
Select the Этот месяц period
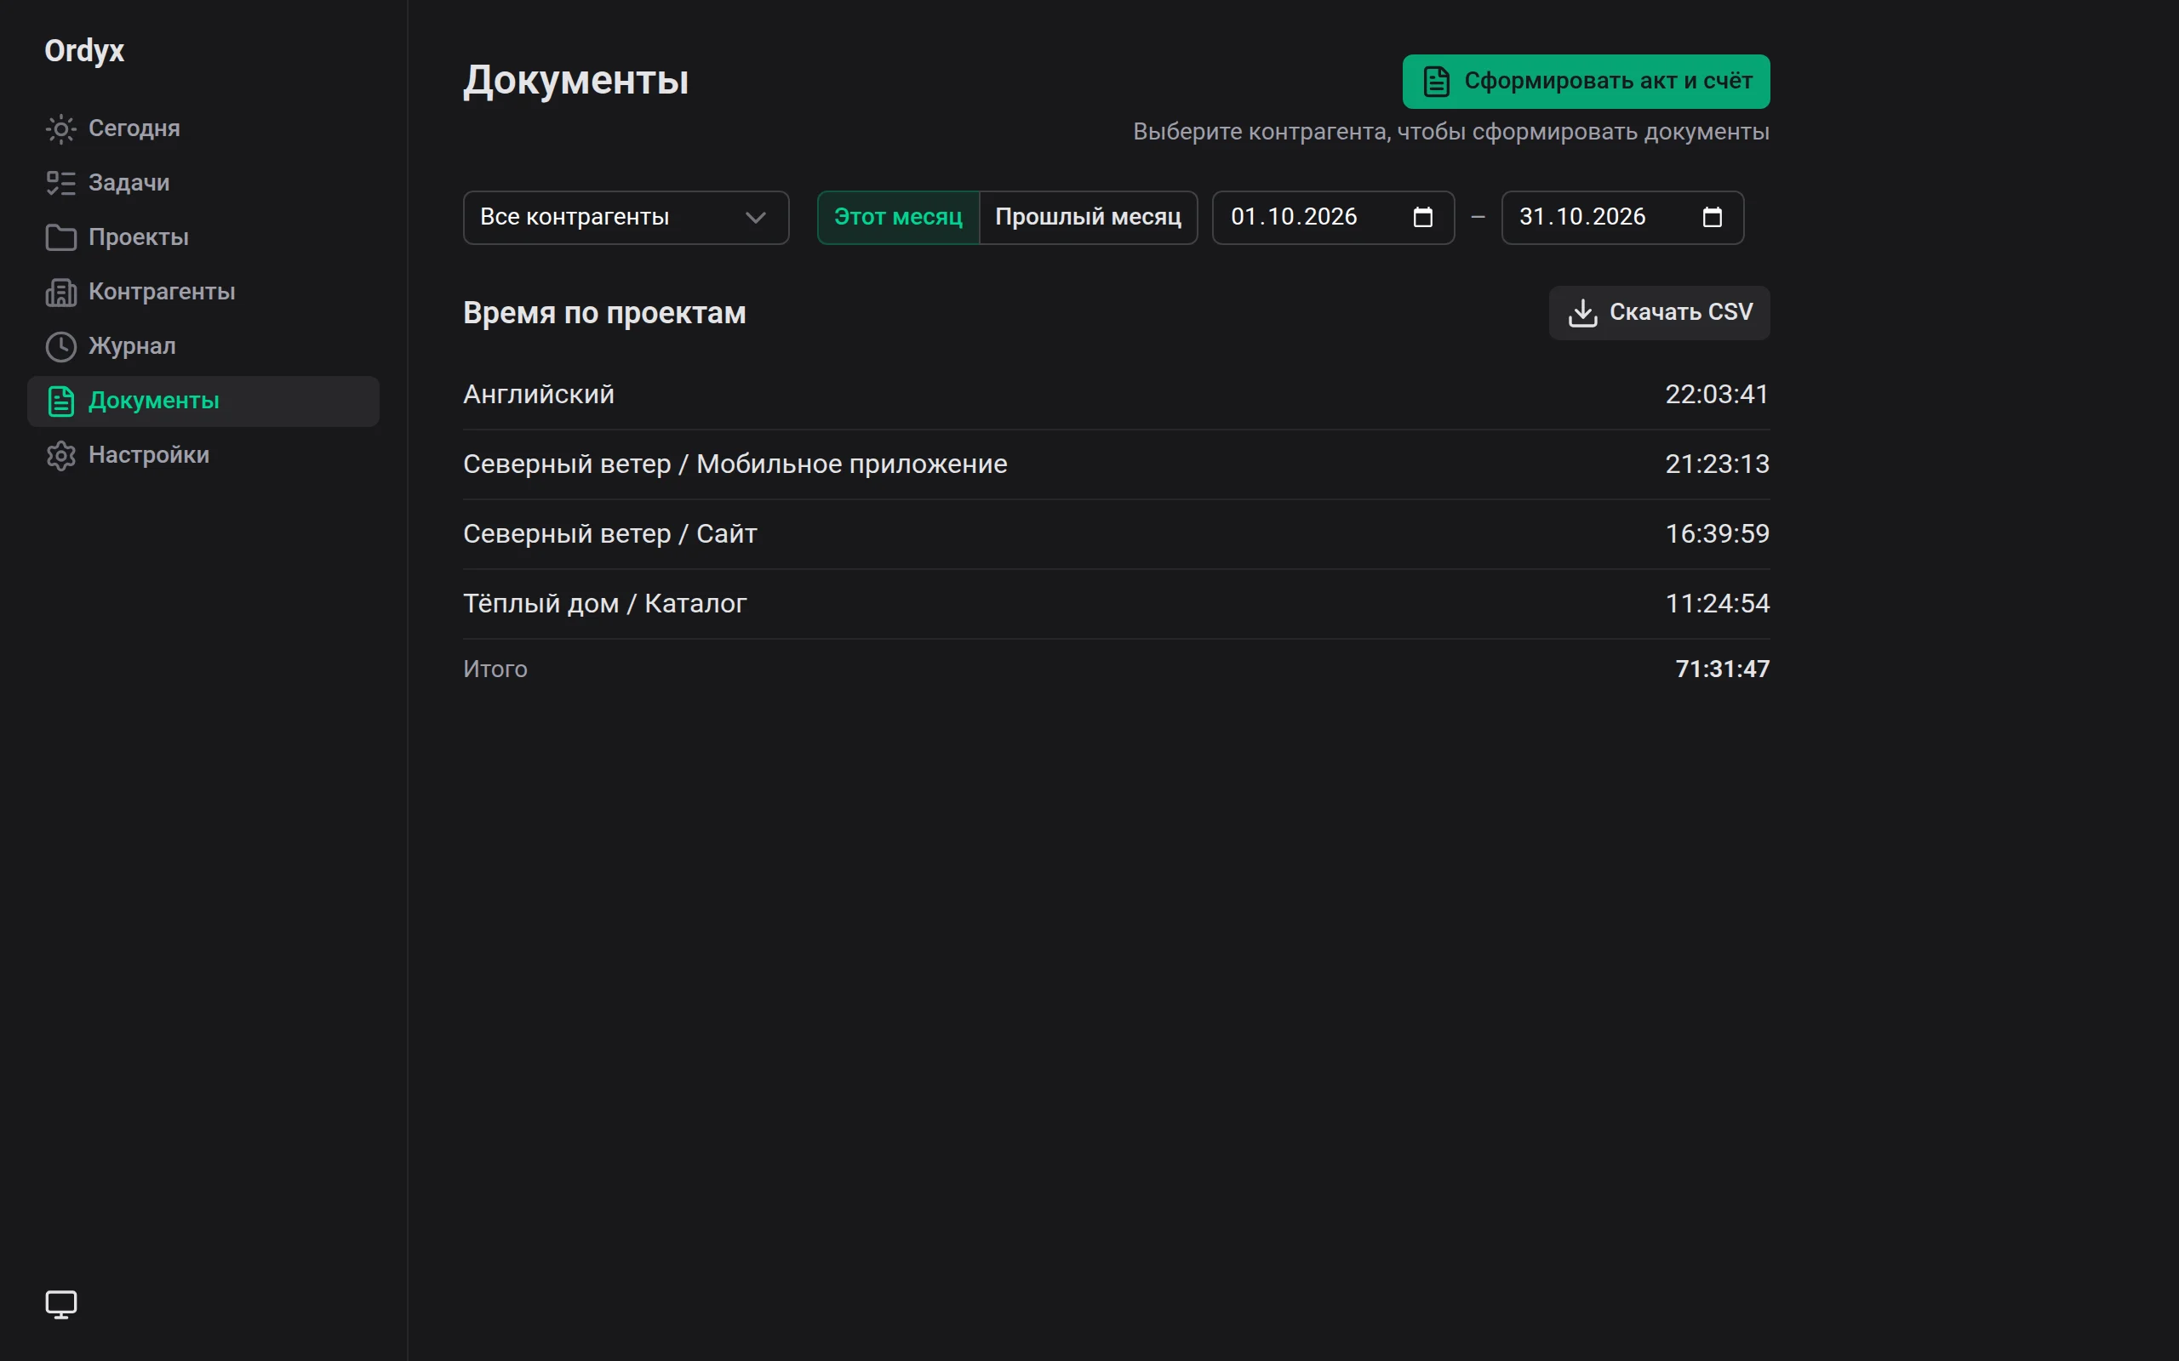898,218
